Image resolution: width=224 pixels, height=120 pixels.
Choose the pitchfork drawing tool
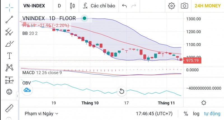(x=9, y=32)
